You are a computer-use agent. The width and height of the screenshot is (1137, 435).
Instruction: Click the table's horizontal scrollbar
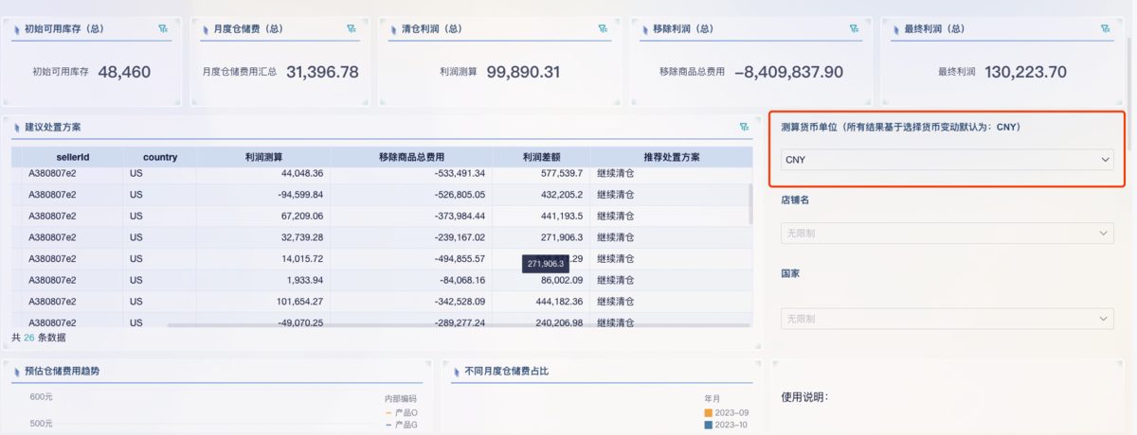[460, 325]
